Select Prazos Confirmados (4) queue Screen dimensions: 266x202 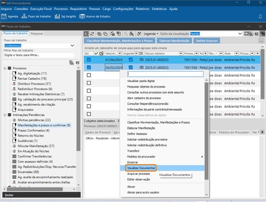[34, 130]
